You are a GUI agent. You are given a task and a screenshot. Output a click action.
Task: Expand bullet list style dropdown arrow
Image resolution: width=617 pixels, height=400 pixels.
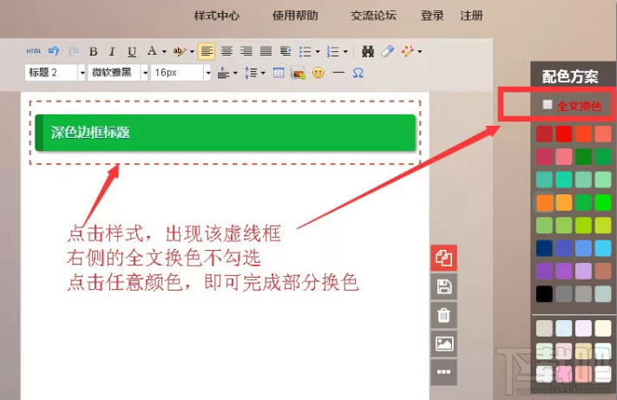coord(318,51)
